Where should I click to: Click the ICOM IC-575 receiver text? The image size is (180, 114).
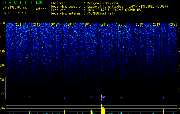(x=115, y=10)
